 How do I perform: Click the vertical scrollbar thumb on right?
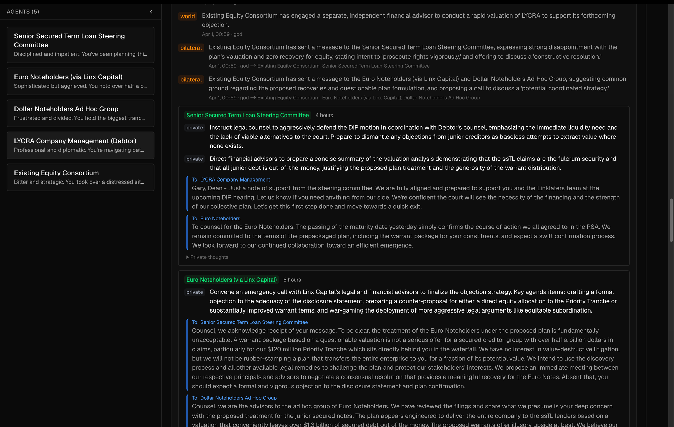pos(671,220)
